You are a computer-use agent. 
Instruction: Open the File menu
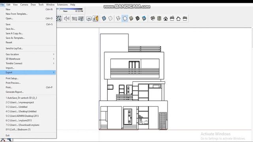[2, 5]
